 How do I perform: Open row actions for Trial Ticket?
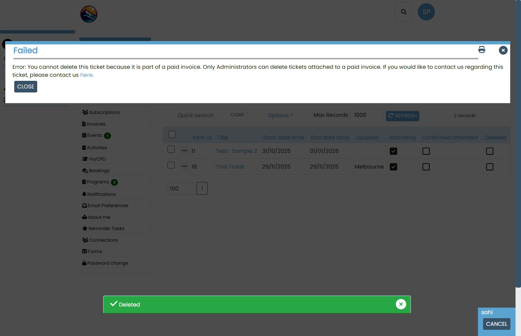click(x=185, y=166)
